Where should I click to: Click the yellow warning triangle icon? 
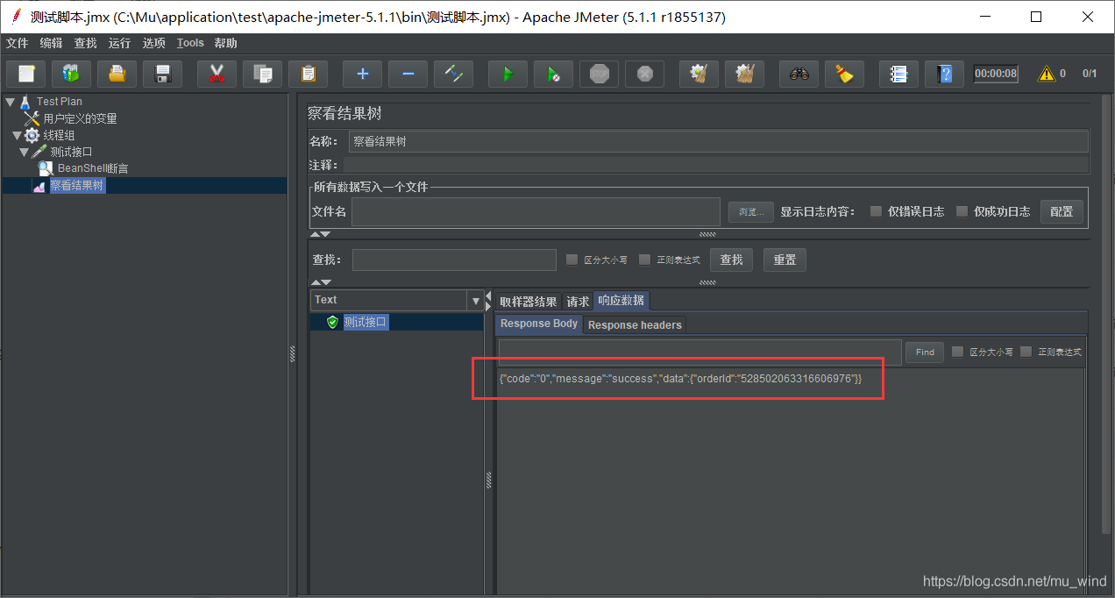coord(1047,75)
